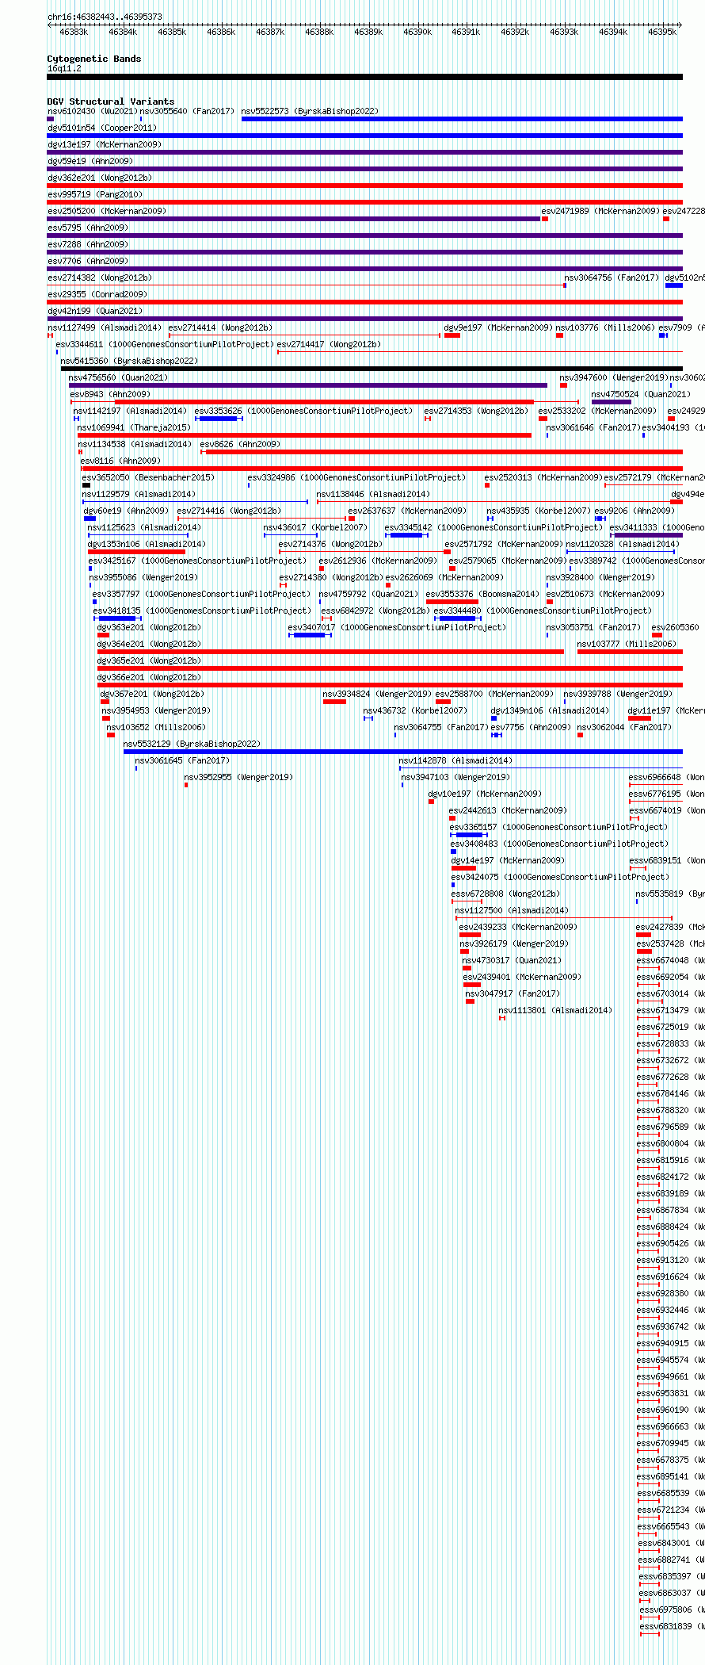This screenshot has width=705, height=1665.
Task: Select esv7288 (Ahn2009) label
Action: 88,244
